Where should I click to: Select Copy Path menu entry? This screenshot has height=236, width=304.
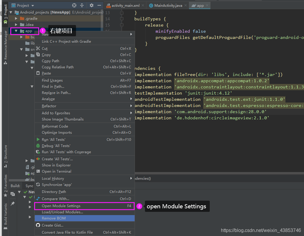(85, 61)
